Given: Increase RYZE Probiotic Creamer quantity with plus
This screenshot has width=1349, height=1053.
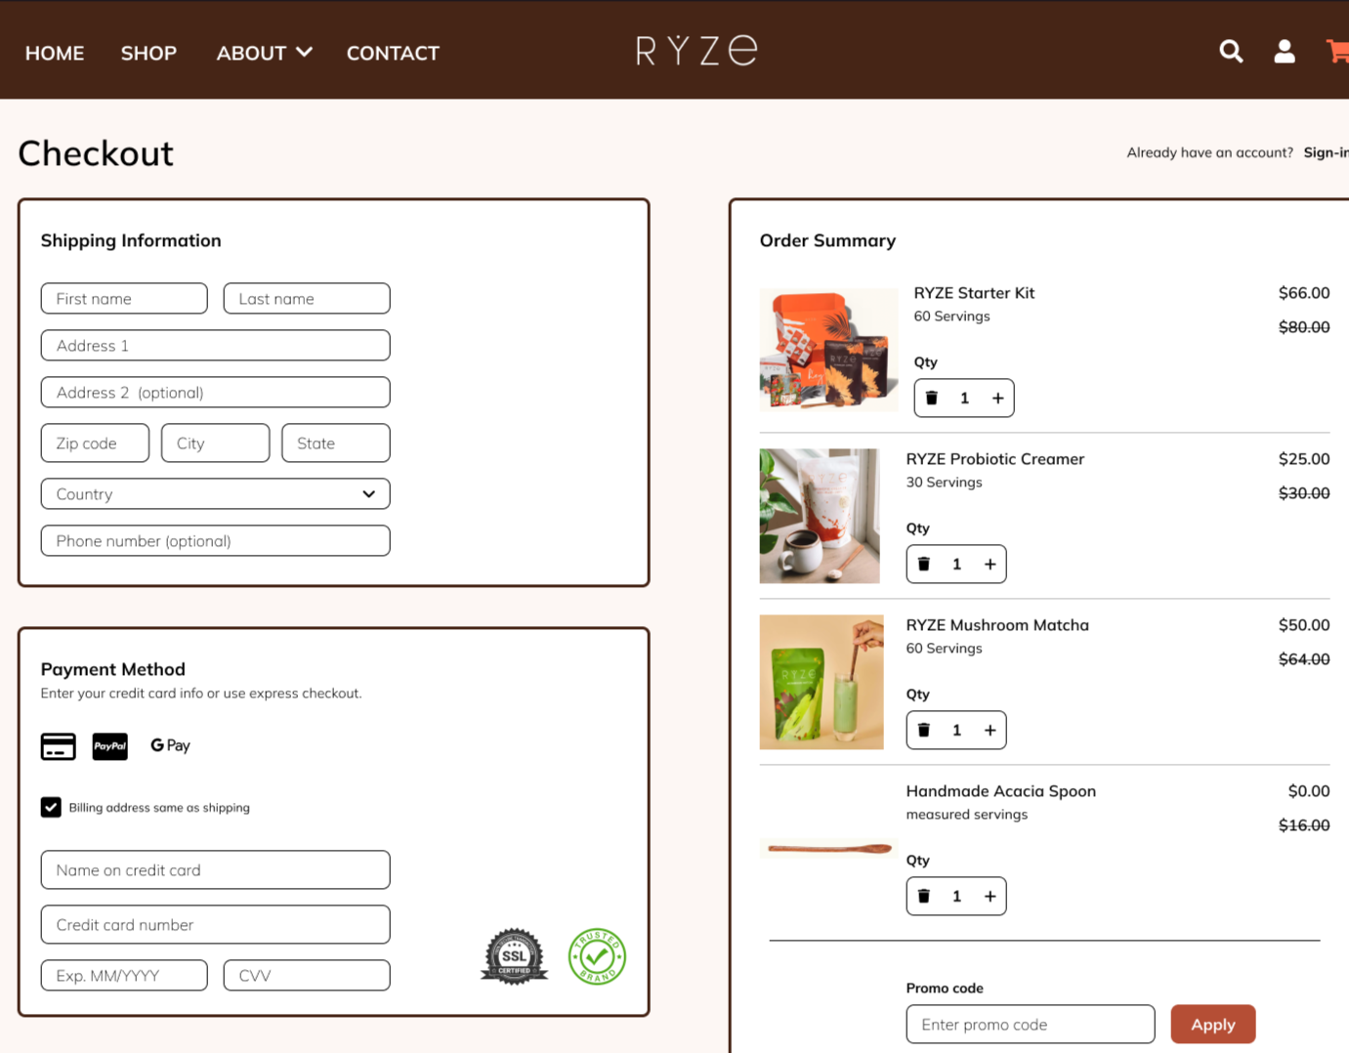Looking at the screenshot, I should pyautogui.click(x=990, y=564).
